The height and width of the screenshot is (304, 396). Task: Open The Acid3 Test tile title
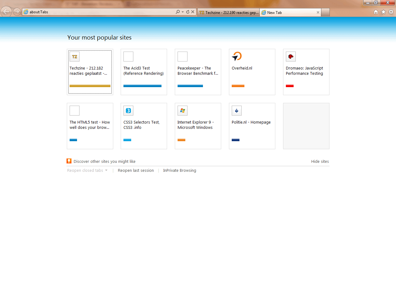144,71
